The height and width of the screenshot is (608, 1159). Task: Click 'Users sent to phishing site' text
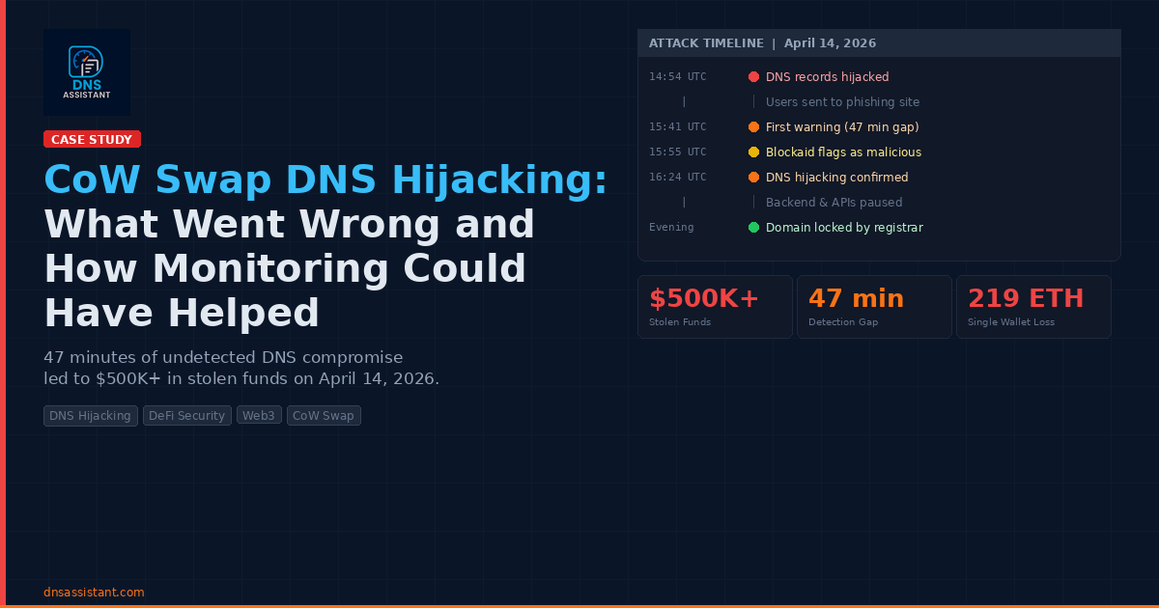842,102
